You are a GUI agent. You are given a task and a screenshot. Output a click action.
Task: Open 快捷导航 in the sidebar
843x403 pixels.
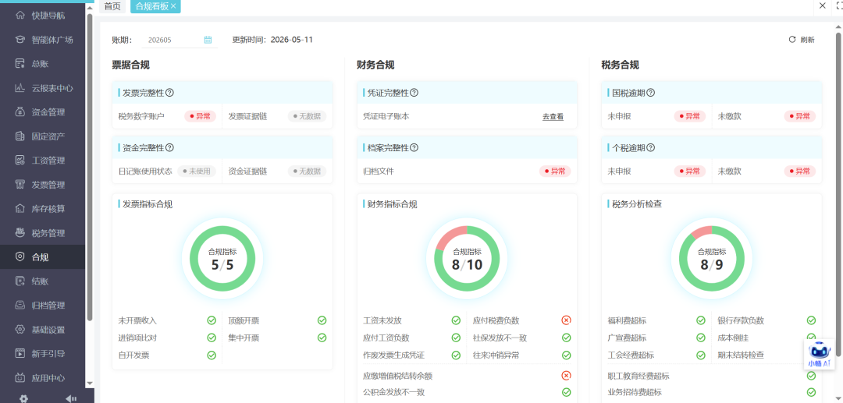pos(43,16)
